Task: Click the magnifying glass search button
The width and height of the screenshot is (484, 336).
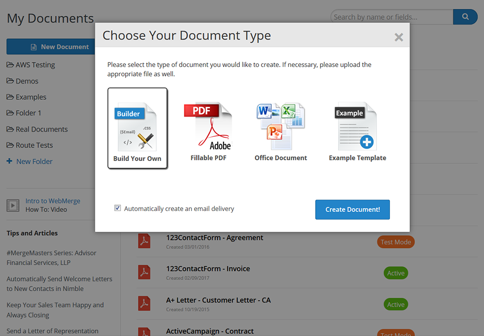Action: [x=465, y=17]
